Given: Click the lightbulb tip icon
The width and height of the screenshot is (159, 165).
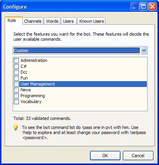Looking at the screenshot, I should point(15,127).
